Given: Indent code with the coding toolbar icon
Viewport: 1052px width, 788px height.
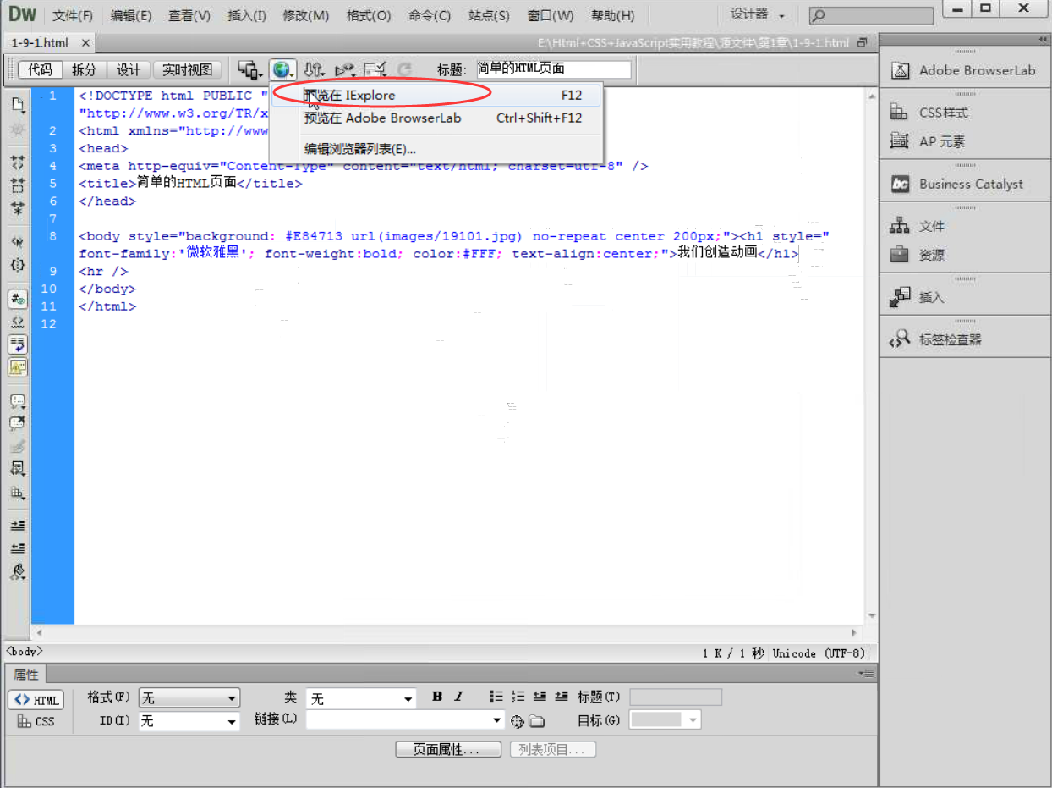Looking at the screenshot, I should pos(18,526).
